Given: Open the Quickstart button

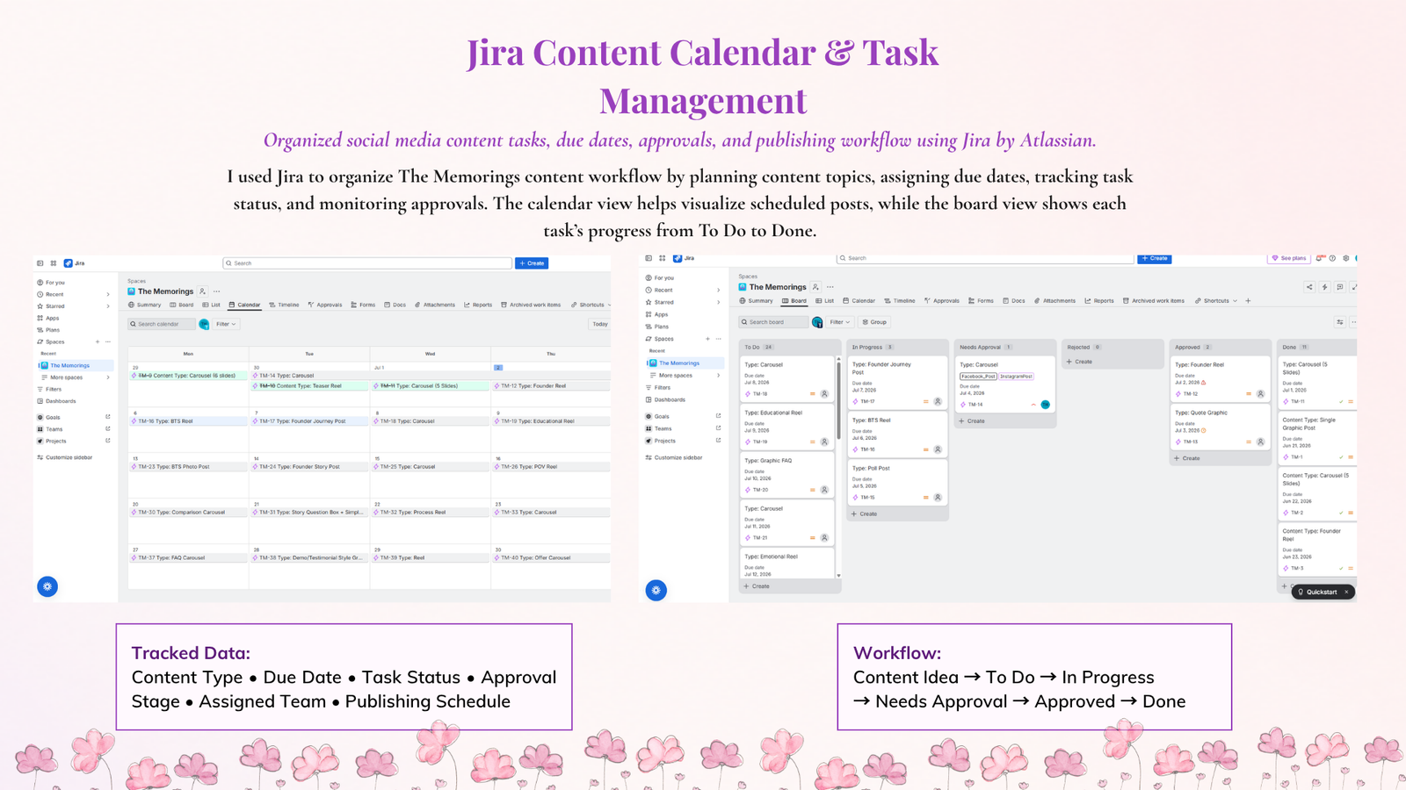Looking at the screenshot, I should [1317, 592].
